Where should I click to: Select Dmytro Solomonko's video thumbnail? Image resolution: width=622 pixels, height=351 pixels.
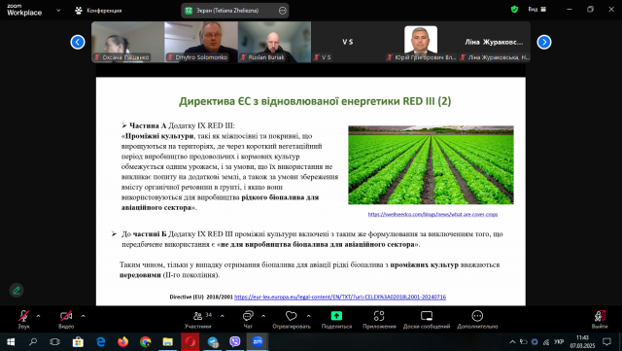click(201, 42)
